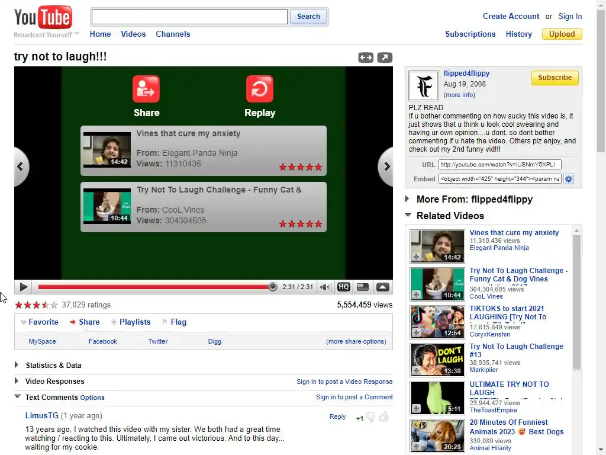Image resolution: width=606 pixels, height=455 pixels.
Task: Add video to Favorite
Action: [40, 322]
